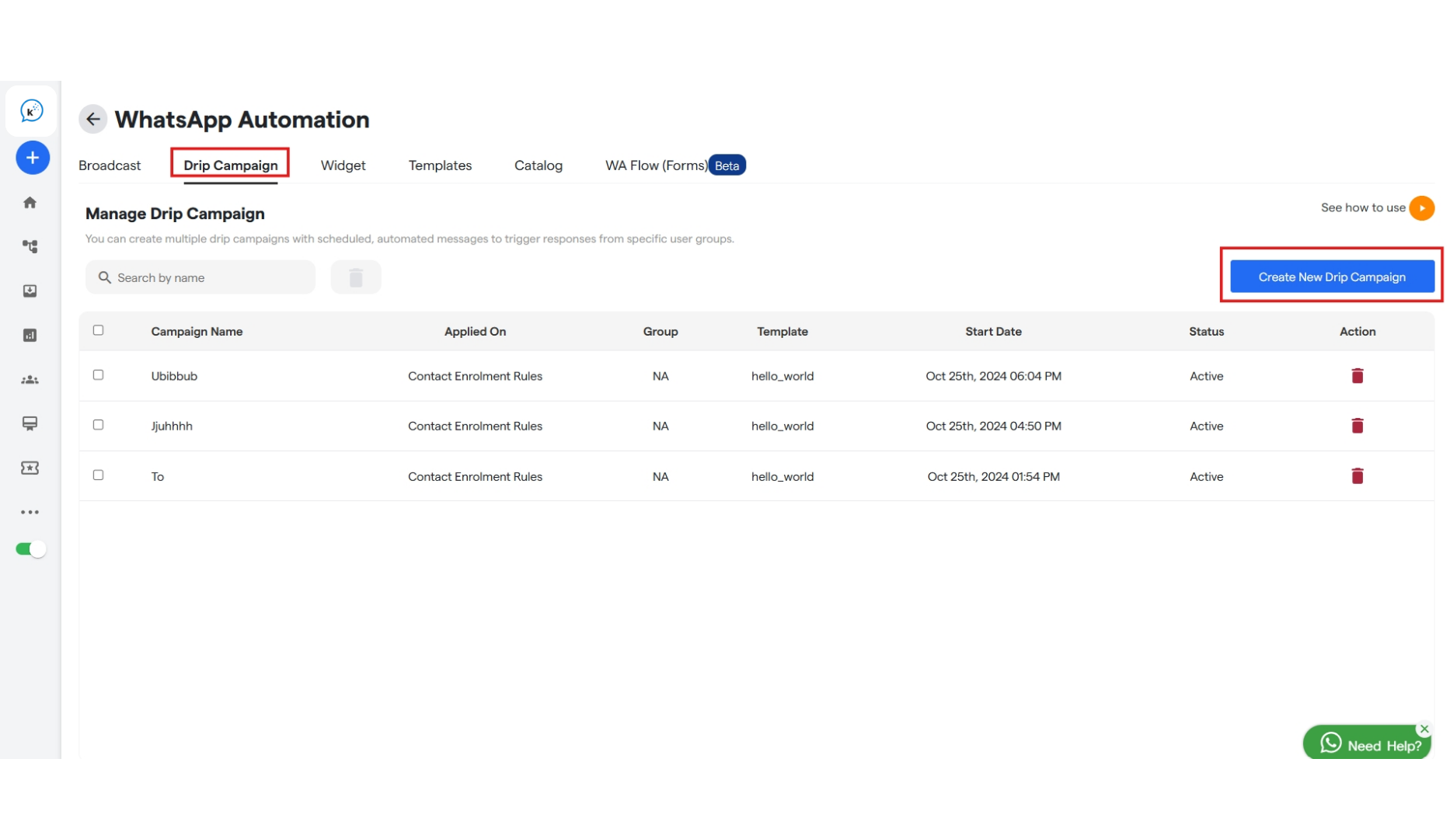The width and height of the screenshot is (1450, 839).
Task: Open the analytics chart icon in the sidebar
Action: click(30, 336)
